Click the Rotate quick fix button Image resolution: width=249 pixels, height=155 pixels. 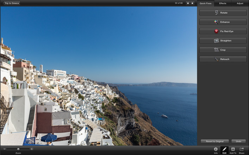223,13
